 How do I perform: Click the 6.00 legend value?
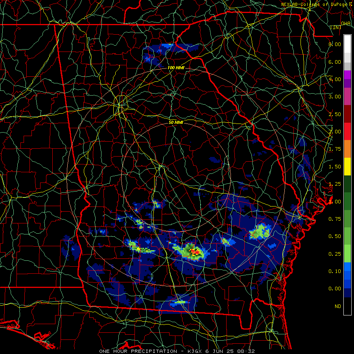335,62
